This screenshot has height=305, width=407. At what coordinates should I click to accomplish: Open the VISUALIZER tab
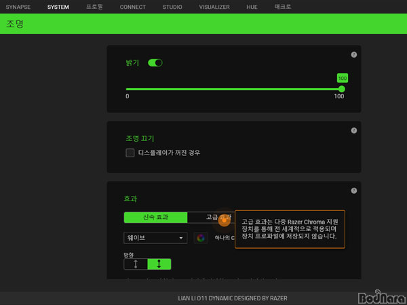(x=214, y=7)
